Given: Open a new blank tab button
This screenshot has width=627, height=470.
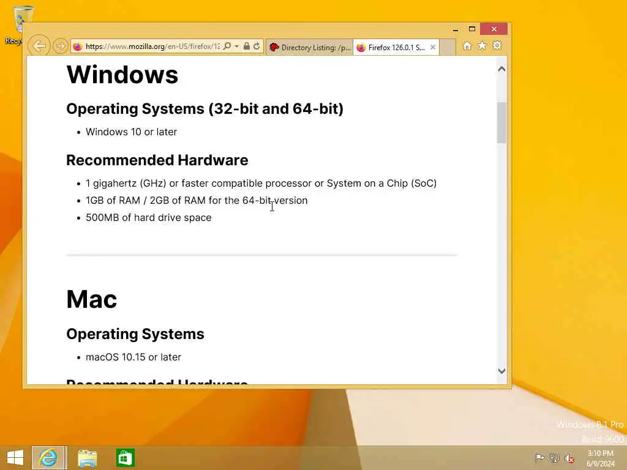Looking at the screenshot, I should click(x=448, y=48).
